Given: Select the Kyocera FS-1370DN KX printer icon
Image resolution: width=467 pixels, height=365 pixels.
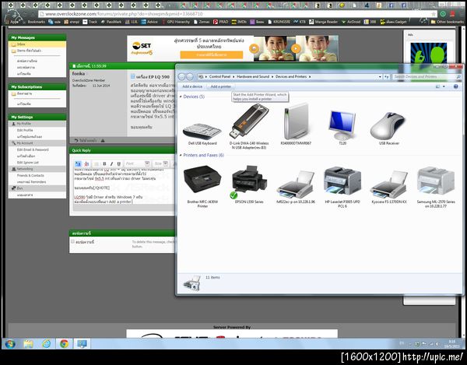Looking at the screenshot, I should [389, 184].
